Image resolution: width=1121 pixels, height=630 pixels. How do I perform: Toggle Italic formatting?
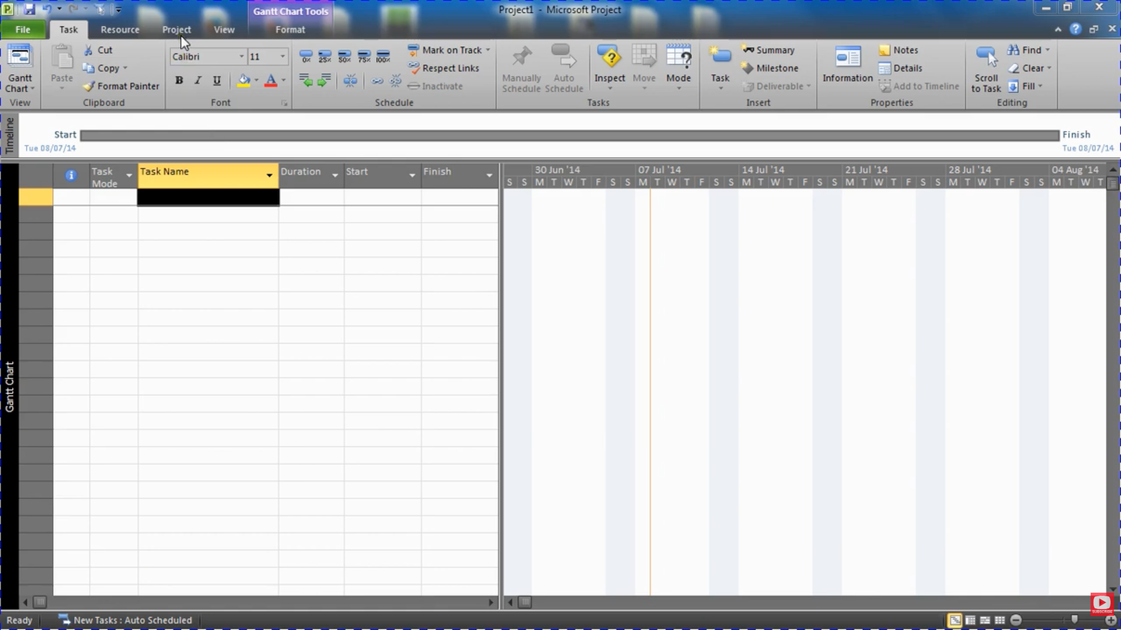tap(198, 80)
